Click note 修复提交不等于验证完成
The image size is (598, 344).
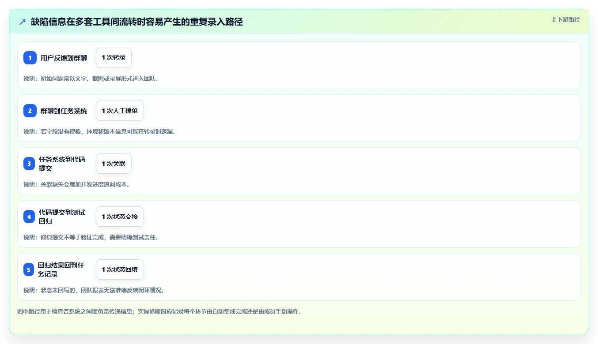[x=73, y=237]
